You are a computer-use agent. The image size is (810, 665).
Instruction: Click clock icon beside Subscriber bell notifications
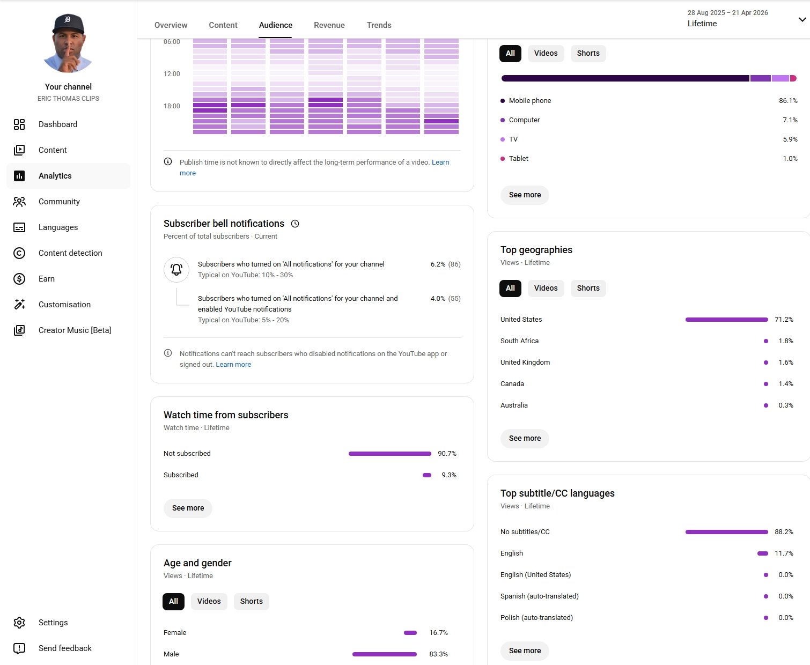point(295,224)
